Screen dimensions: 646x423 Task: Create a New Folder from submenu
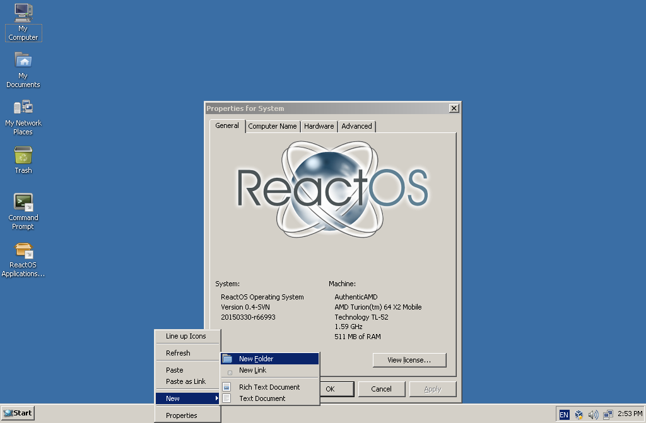click(x=270, y=359)
